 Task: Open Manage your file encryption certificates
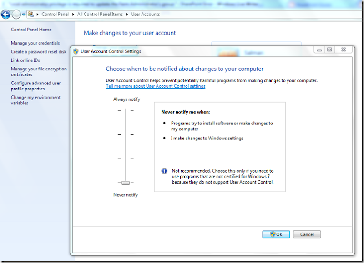pyautogui.click(x=39, y=72)
